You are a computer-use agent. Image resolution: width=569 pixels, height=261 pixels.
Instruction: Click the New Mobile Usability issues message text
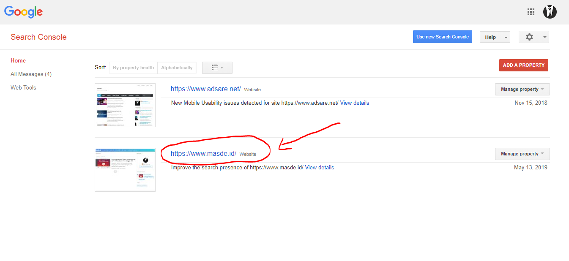point(254,103)
